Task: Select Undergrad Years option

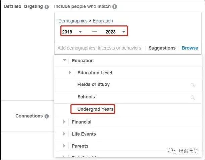Action: pyautogui.click(x=95, y=109)
